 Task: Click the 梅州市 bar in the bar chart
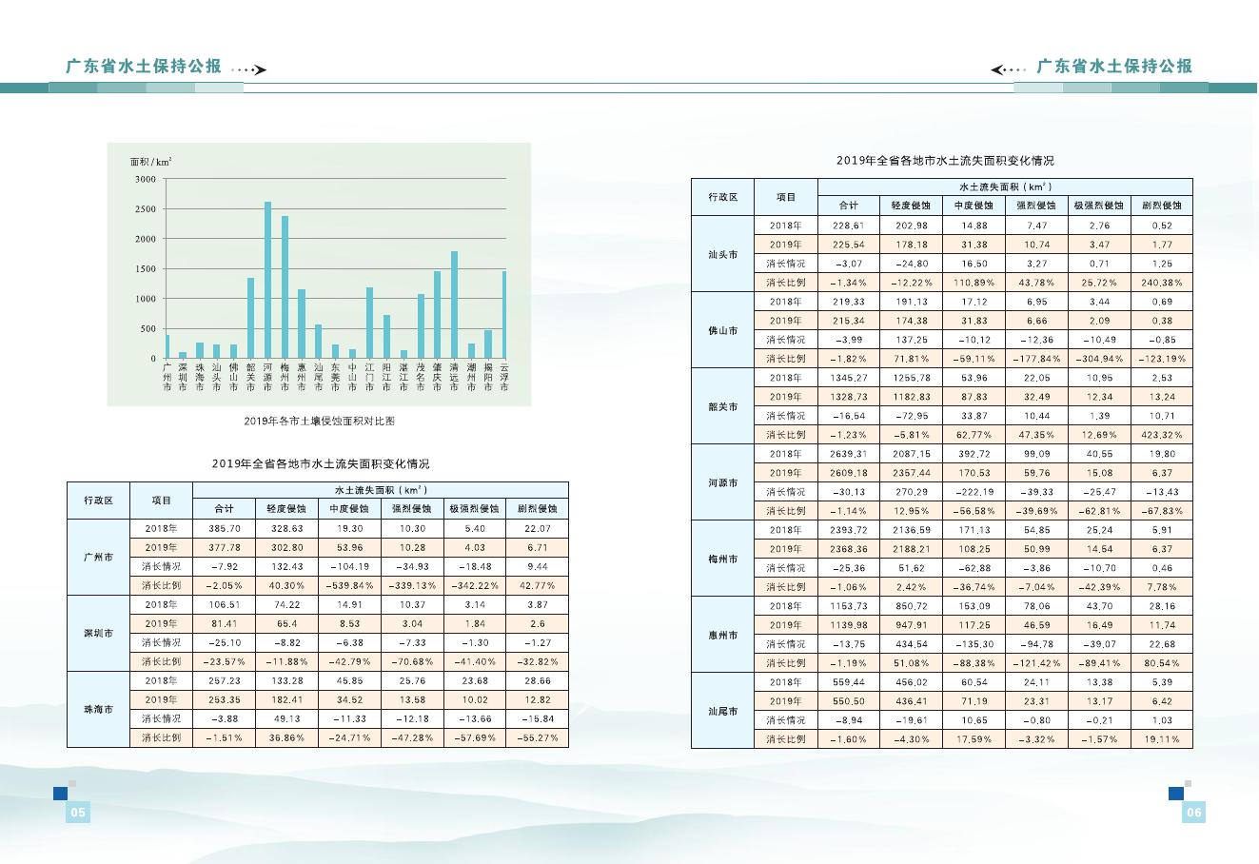(285, 287)
